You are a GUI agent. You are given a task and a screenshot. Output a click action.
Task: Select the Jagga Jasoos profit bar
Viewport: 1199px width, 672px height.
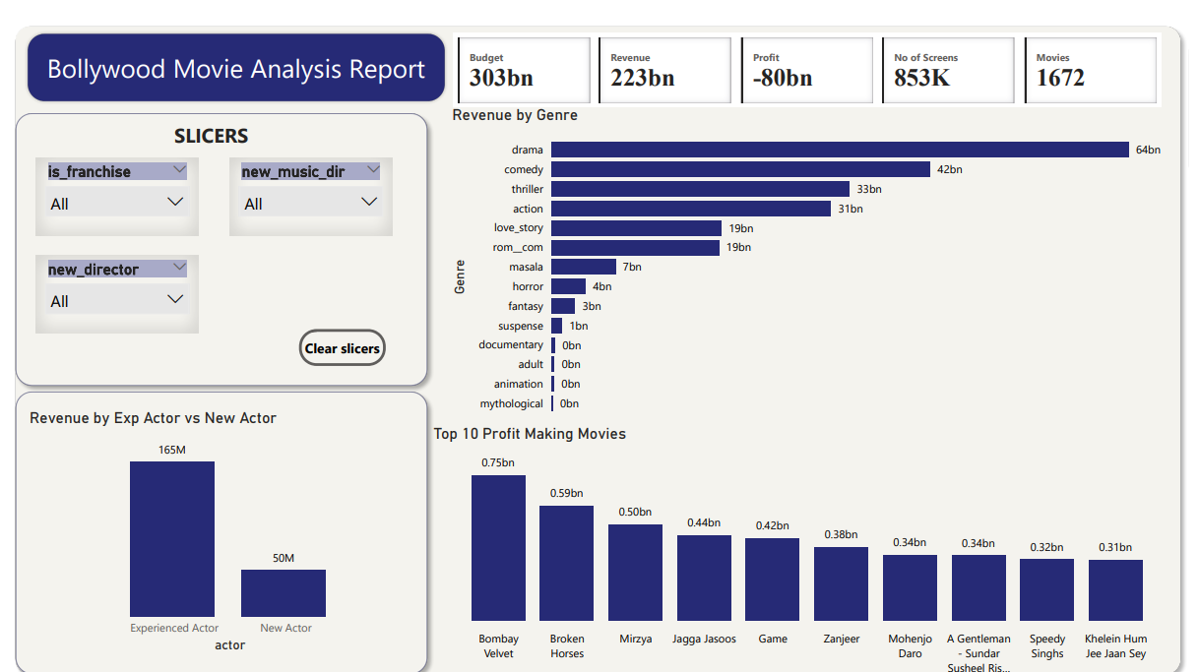tap(704, 578)
